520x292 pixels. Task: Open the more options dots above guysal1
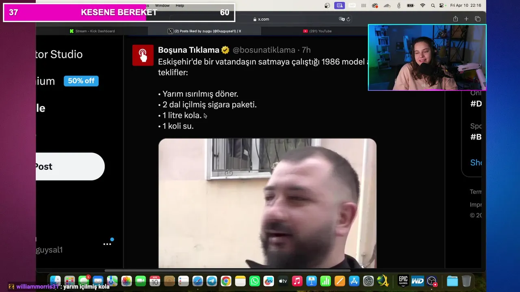(107, 244)
